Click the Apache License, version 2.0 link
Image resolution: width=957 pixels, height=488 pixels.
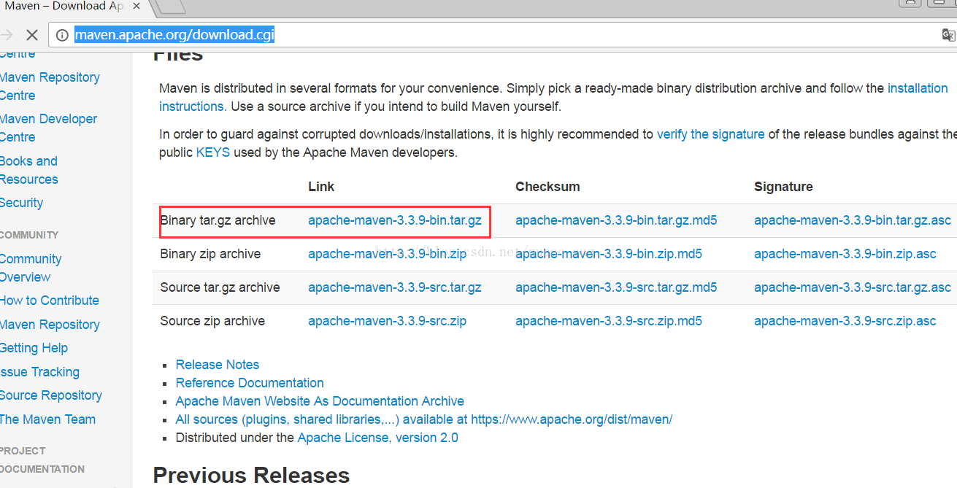pyautogui.click(x=377, y=438)
